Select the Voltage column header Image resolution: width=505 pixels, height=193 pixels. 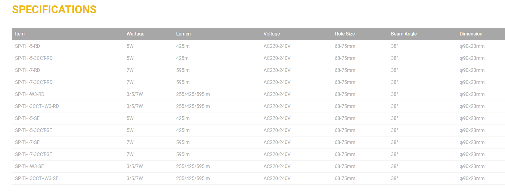point(271,34)
